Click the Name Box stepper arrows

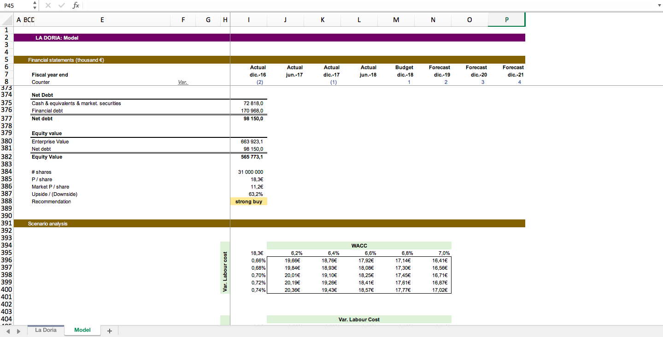pos(35,5)
